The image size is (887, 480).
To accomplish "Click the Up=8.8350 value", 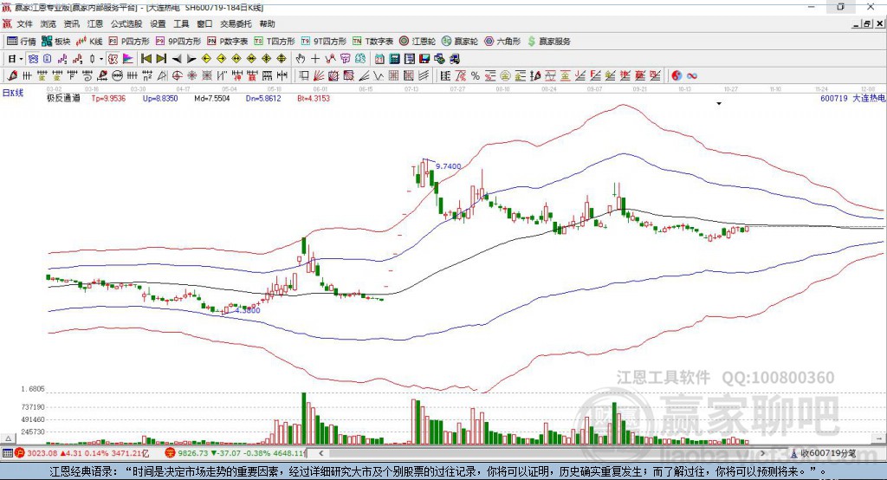I will pos(160,98).
